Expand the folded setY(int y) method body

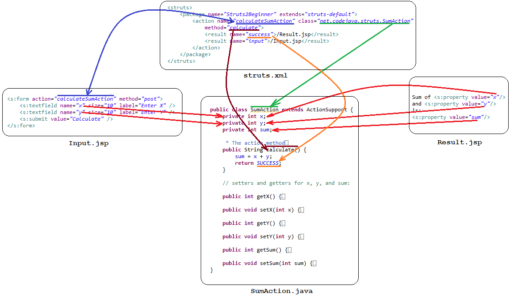point(302,237)
